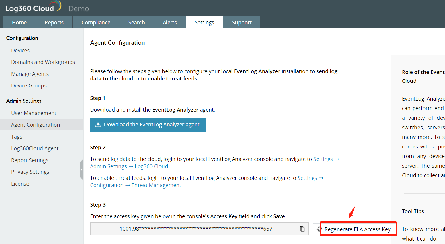
Task: Open Domains and Workgroups
Action: [43, 62]
